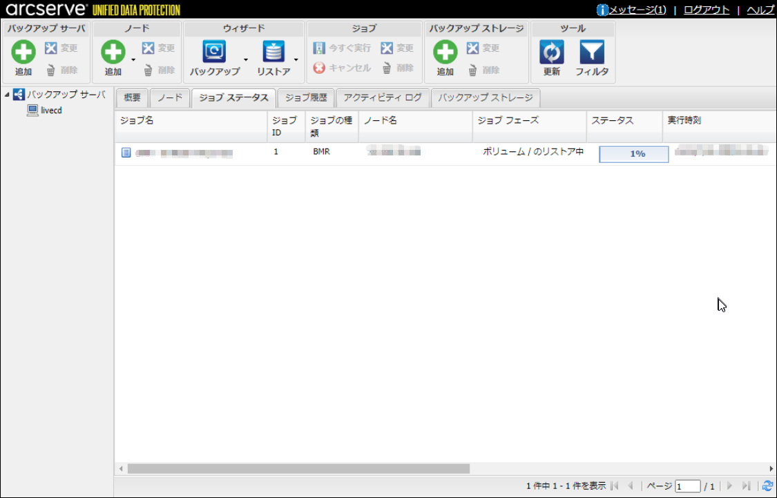Collapse the バックアップ サーバ tree node
This screenshot has height=498, width=777.
7,95
